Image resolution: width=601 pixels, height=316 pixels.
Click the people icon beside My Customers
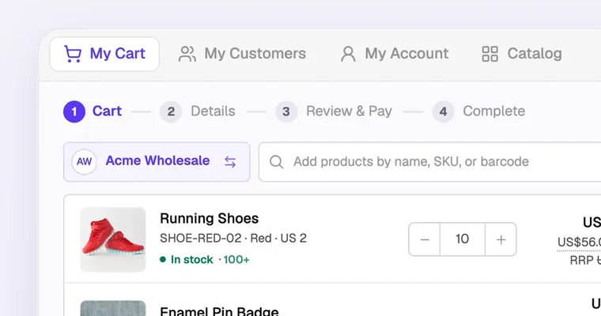(x=187, y=54)
